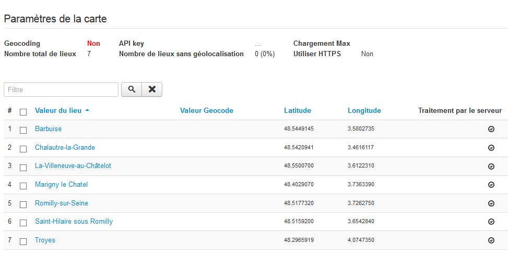Open the Chalautre-la-Grande location link

point(65,147)
